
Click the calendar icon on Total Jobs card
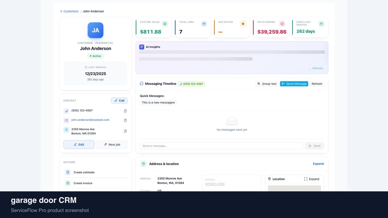[204, 24]
